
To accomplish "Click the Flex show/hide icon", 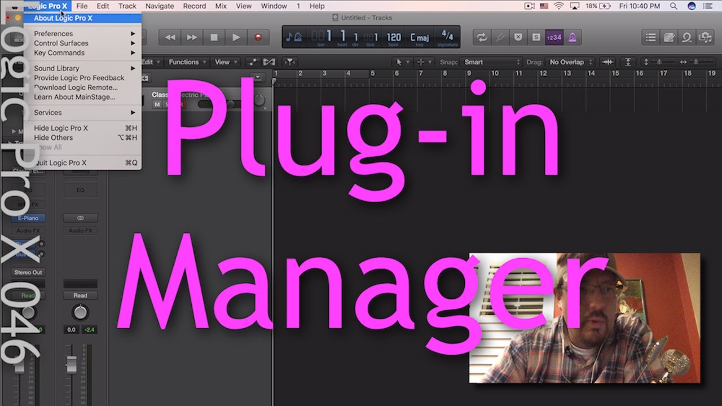I will (x=269, y=62).
